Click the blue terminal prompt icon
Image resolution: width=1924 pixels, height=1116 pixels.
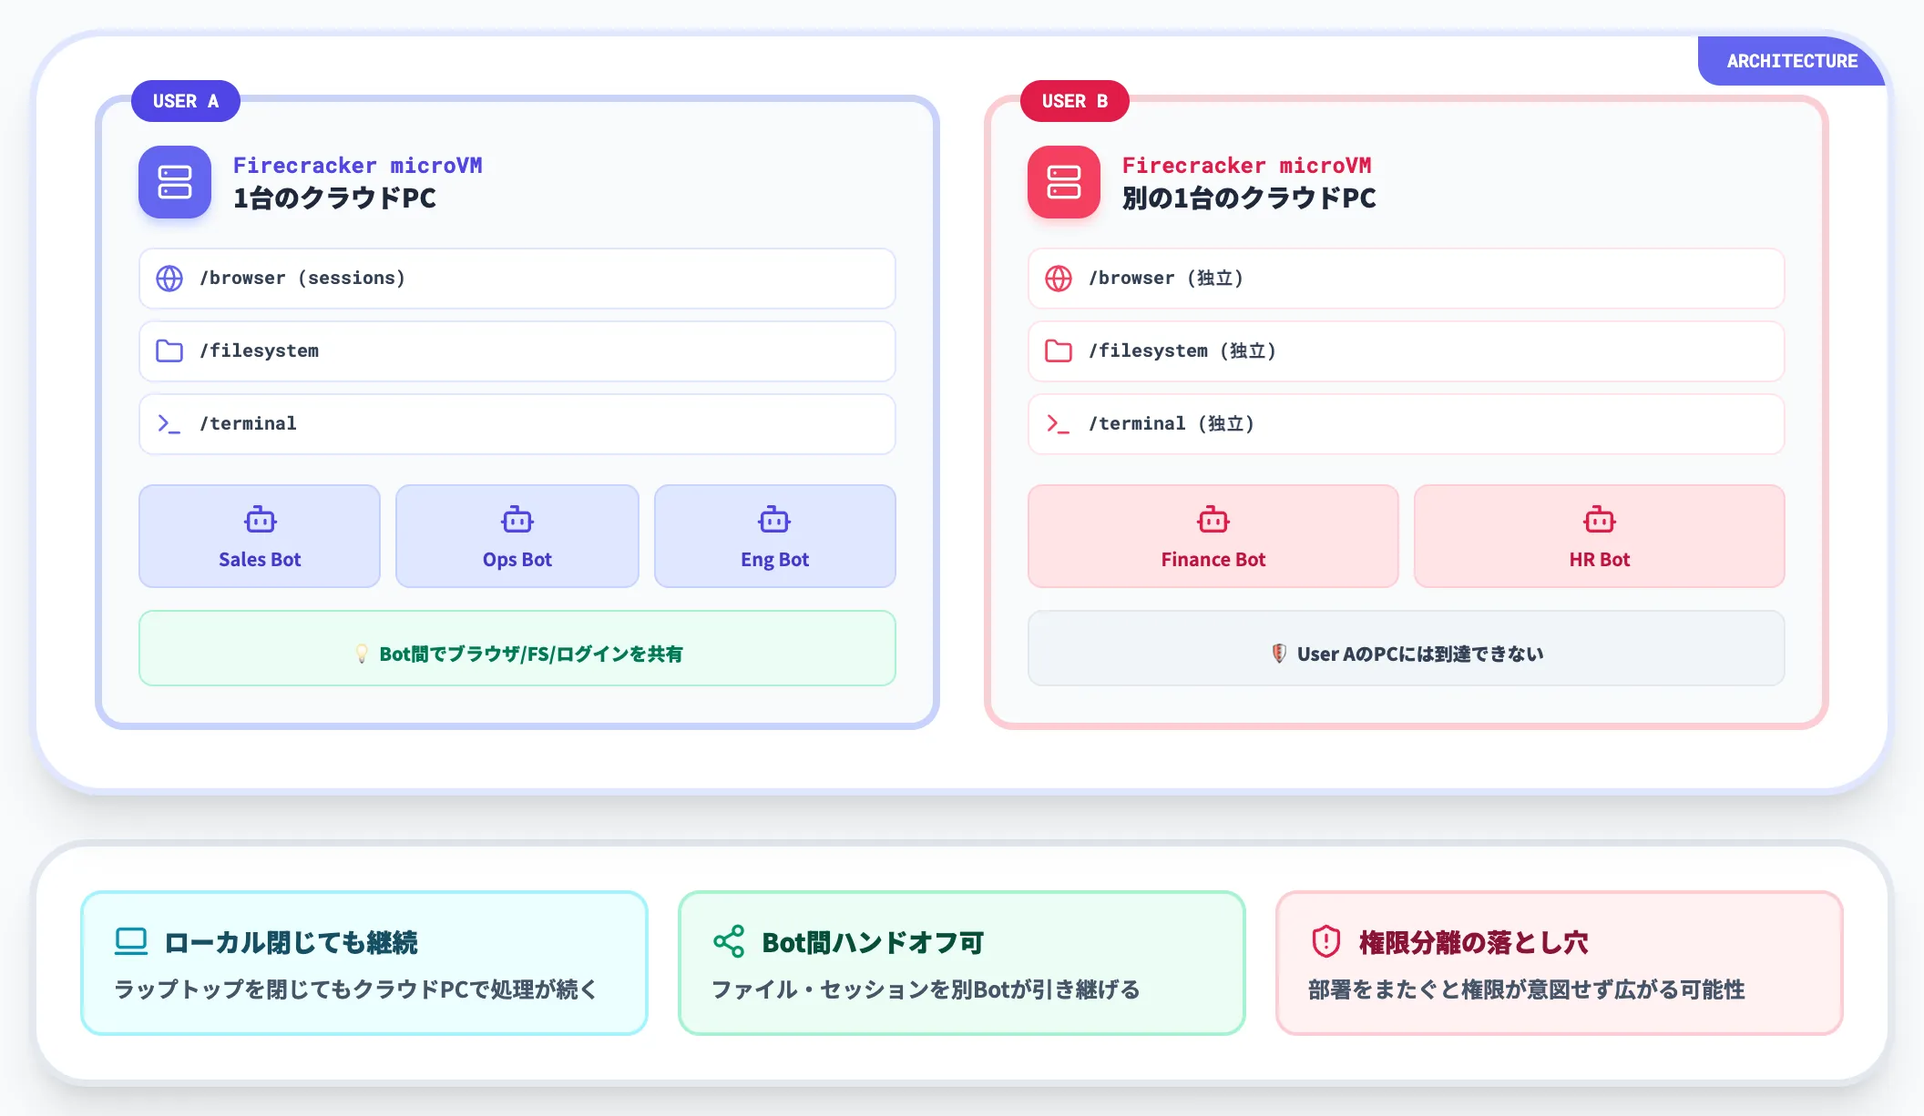tap(169, 424)
